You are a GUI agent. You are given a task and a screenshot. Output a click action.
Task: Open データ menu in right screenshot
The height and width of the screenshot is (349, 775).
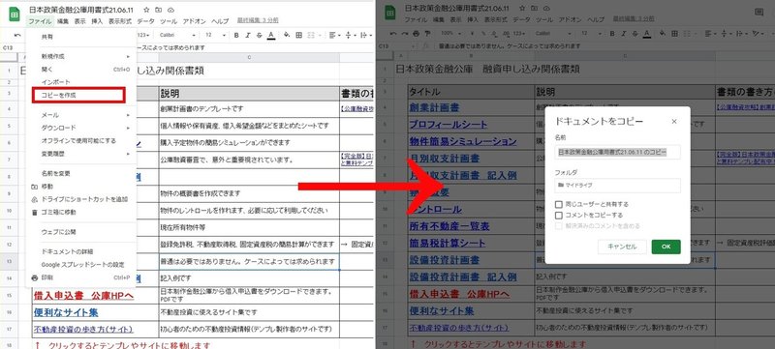(x=521, y=19)
